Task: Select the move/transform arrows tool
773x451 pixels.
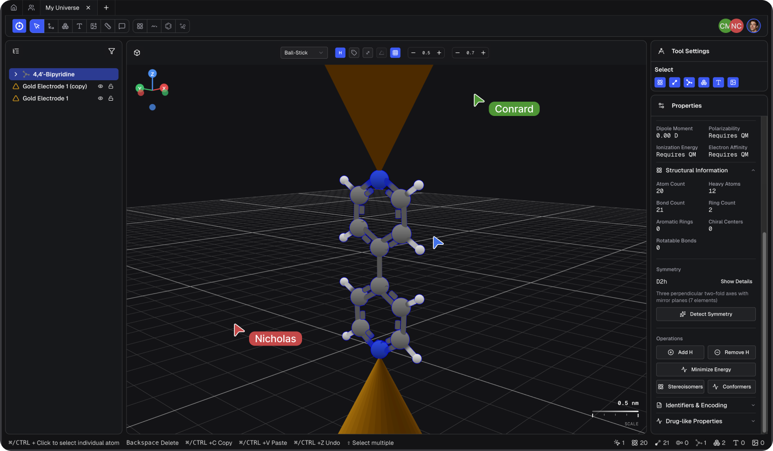Action: pos(51,26)
